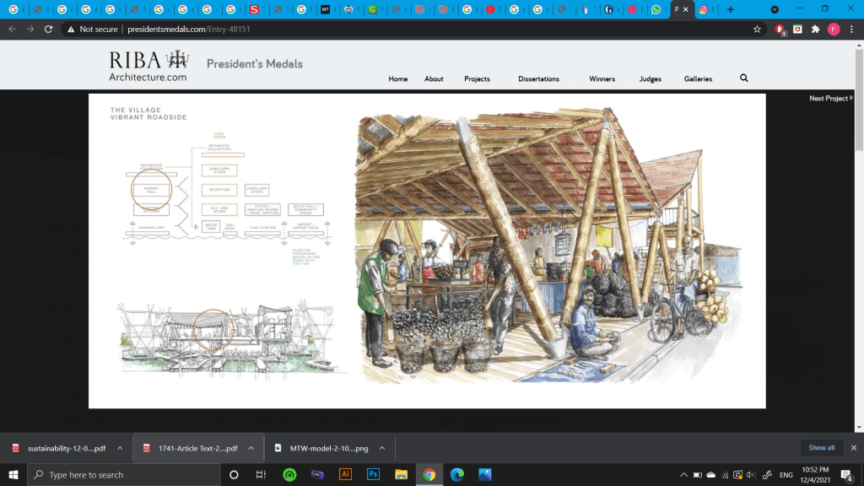864x486 pixels.
Task: Open the Chrome extensions puzzle icon
Action: point(815,29)
